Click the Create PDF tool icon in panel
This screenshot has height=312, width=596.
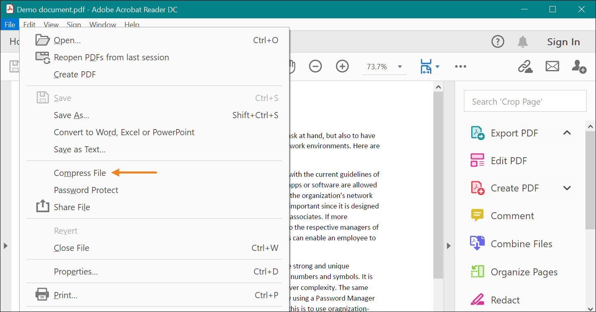(x=477, y=188)
